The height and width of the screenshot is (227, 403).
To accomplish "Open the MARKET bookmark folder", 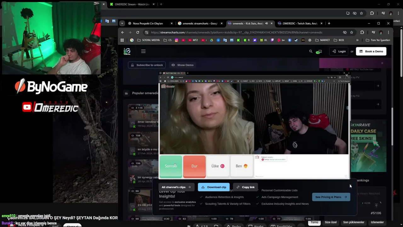I will tap(322, 40).
